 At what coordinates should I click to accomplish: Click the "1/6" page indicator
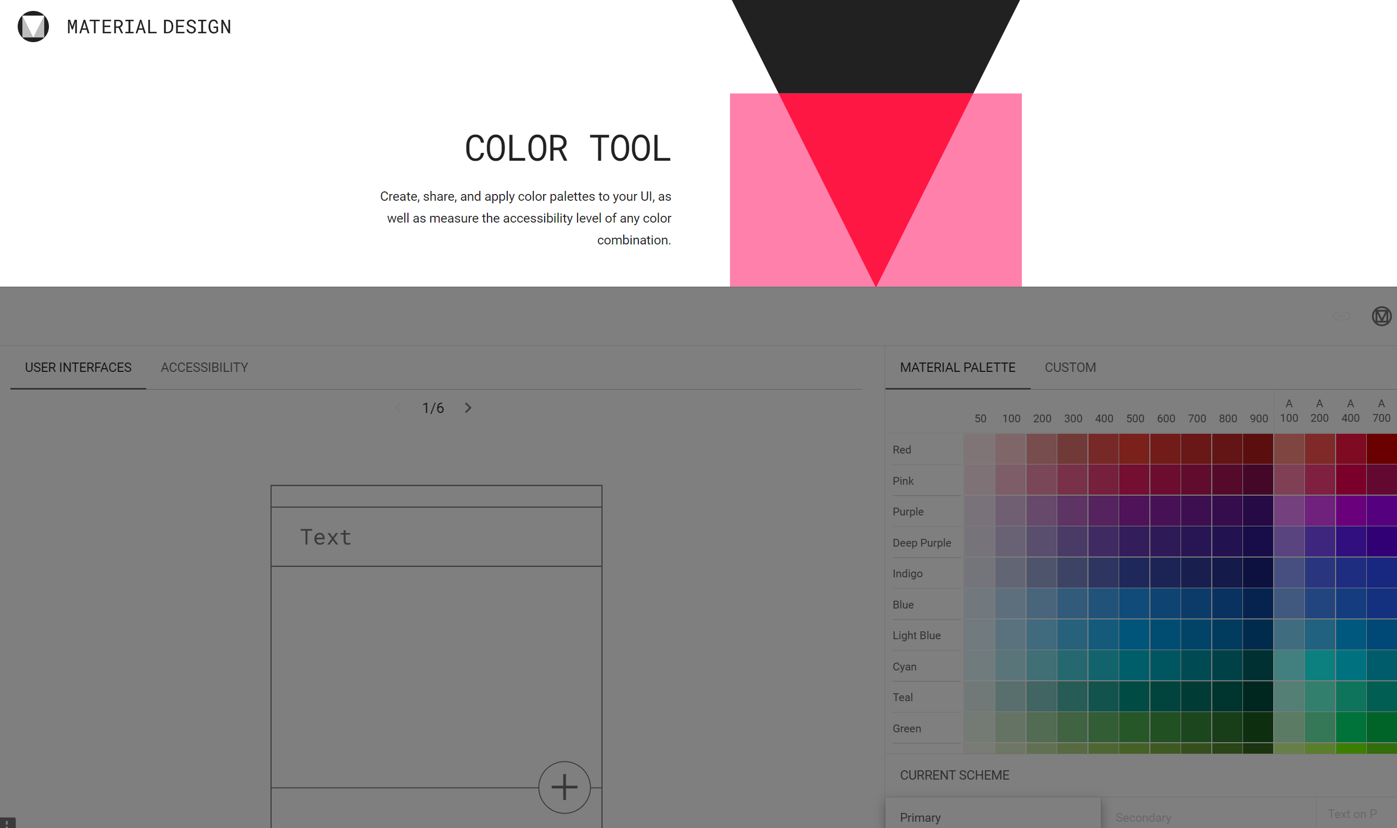(433, 408)
